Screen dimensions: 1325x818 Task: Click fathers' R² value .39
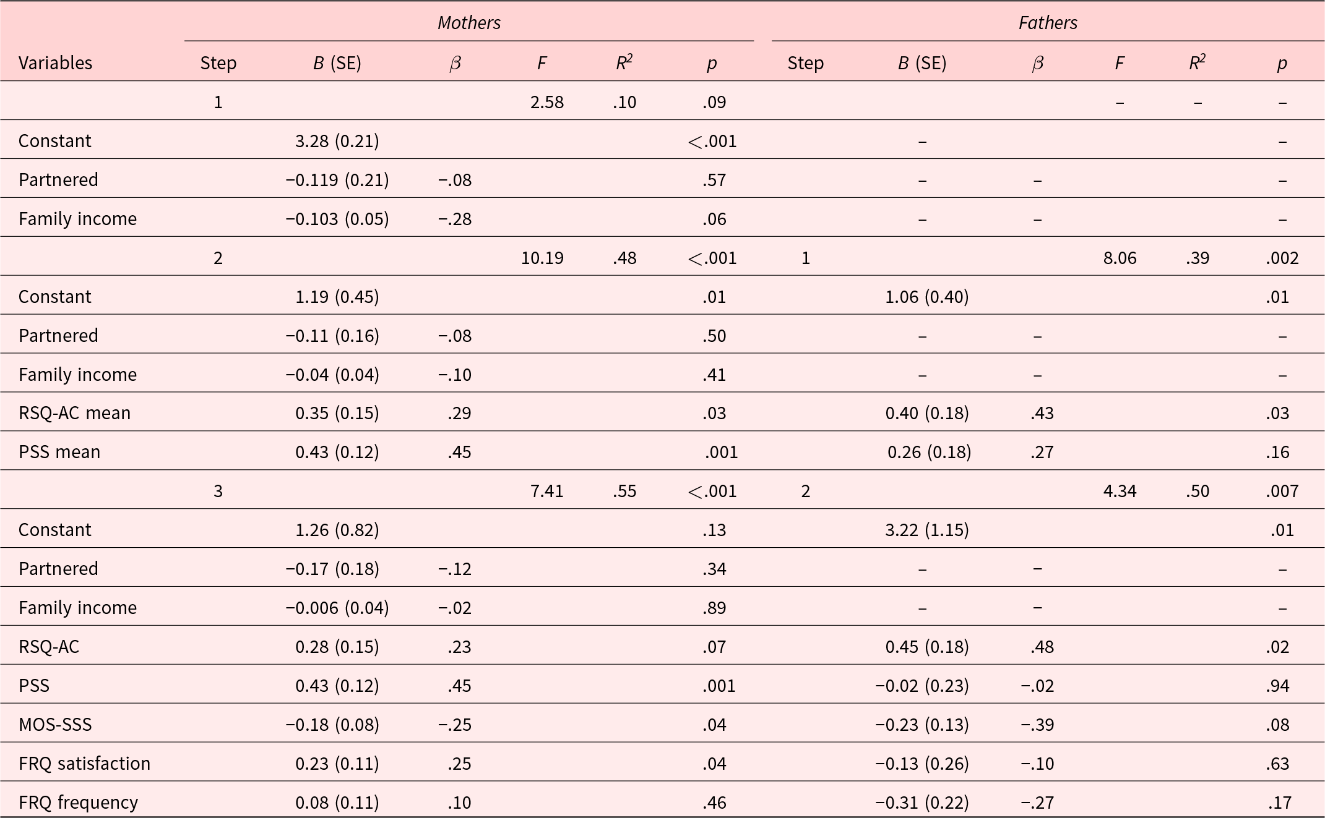(x=1198, y=258)
